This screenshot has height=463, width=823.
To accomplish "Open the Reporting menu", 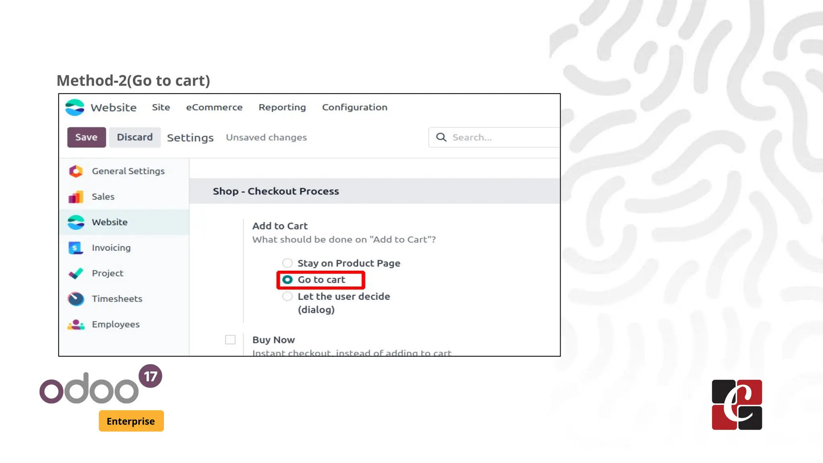I will 282,107.
